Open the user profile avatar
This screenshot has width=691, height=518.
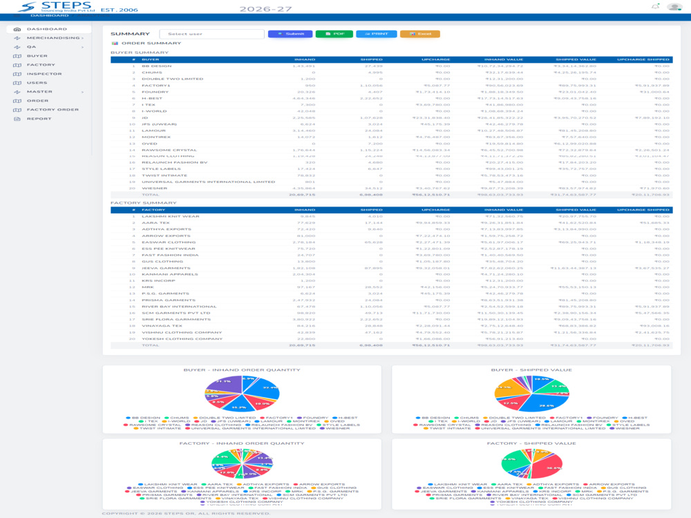coord(674,7)
